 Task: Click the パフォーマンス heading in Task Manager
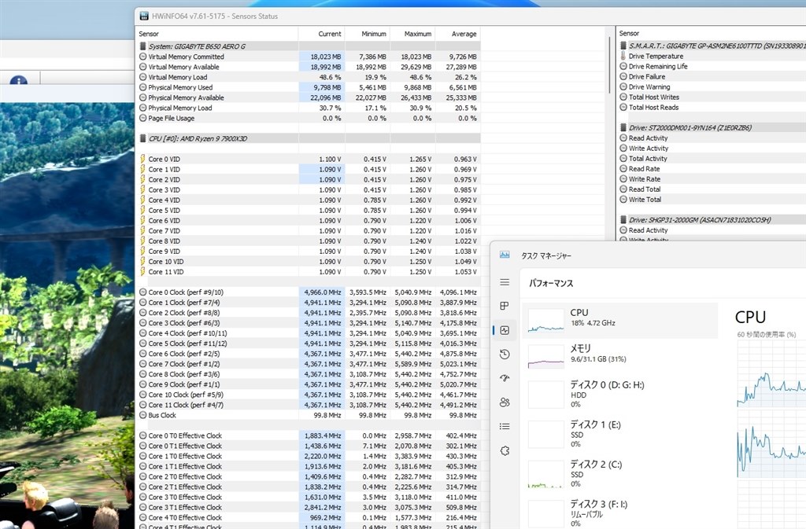coord(551,283)
